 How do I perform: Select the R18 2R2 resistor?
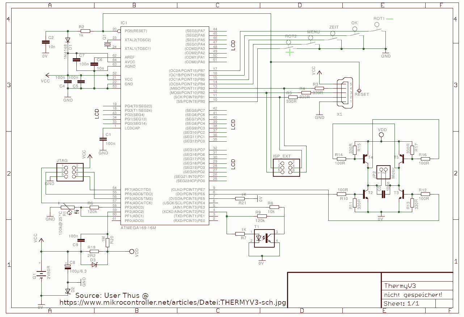pyautogui.click(x=94, y=251)
